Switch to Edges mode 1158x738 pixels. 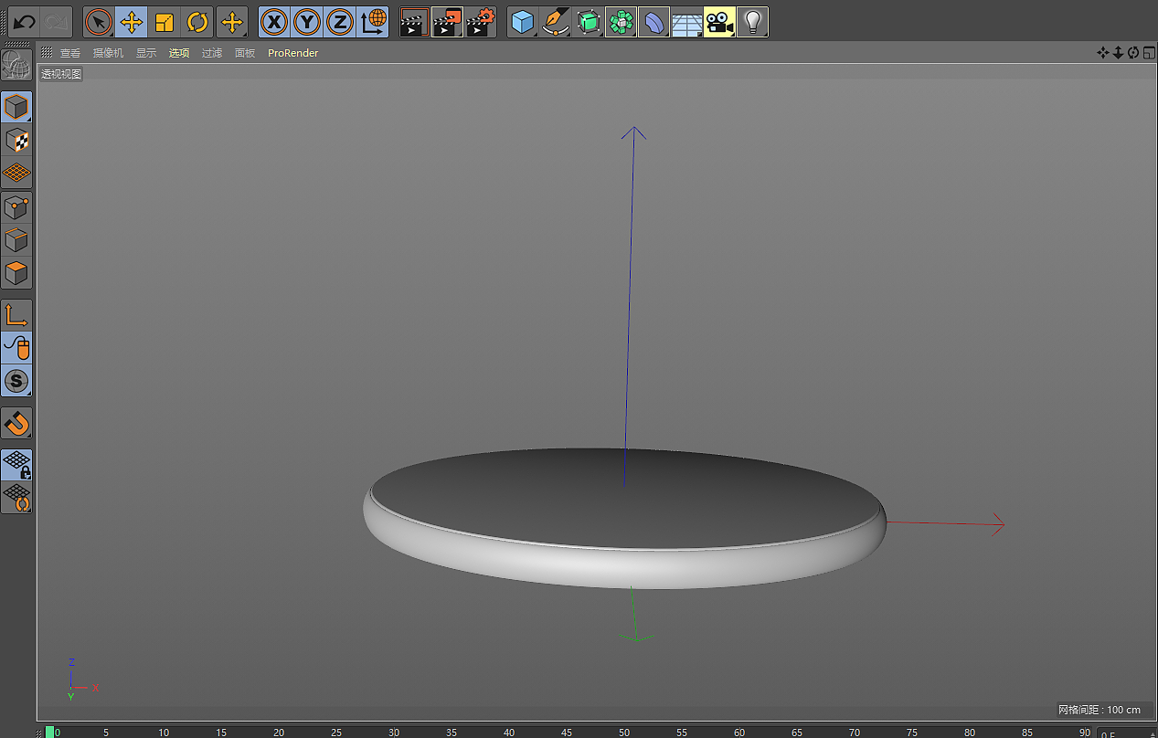pyautogui.click(x=16, y=239)
